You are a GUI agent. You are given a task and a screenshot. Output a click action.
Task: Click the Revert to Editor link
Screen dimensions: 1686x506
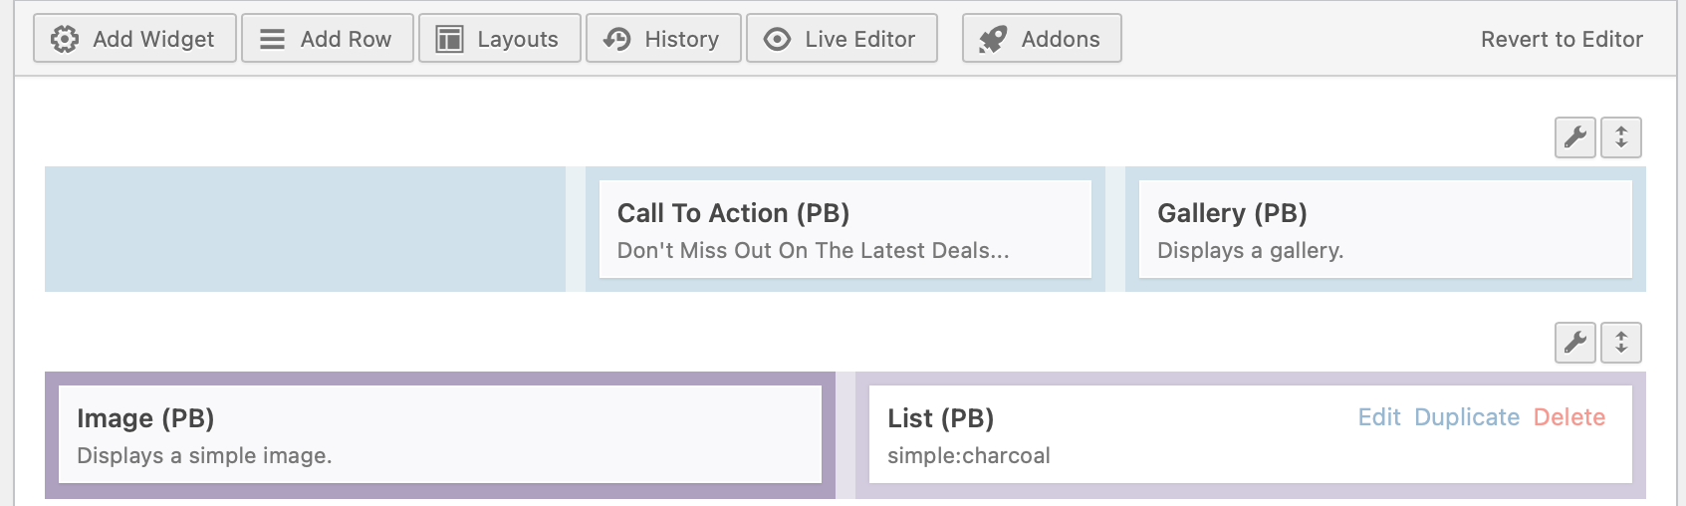click(1562, 39)
